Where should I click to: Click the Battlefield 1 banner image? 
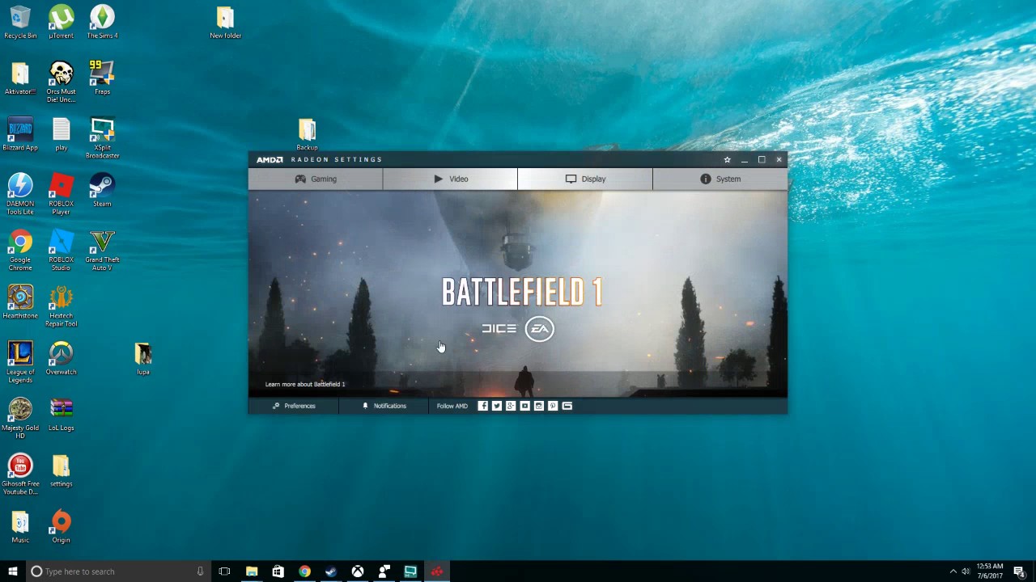pyautogui.click(x=518, y=293)
